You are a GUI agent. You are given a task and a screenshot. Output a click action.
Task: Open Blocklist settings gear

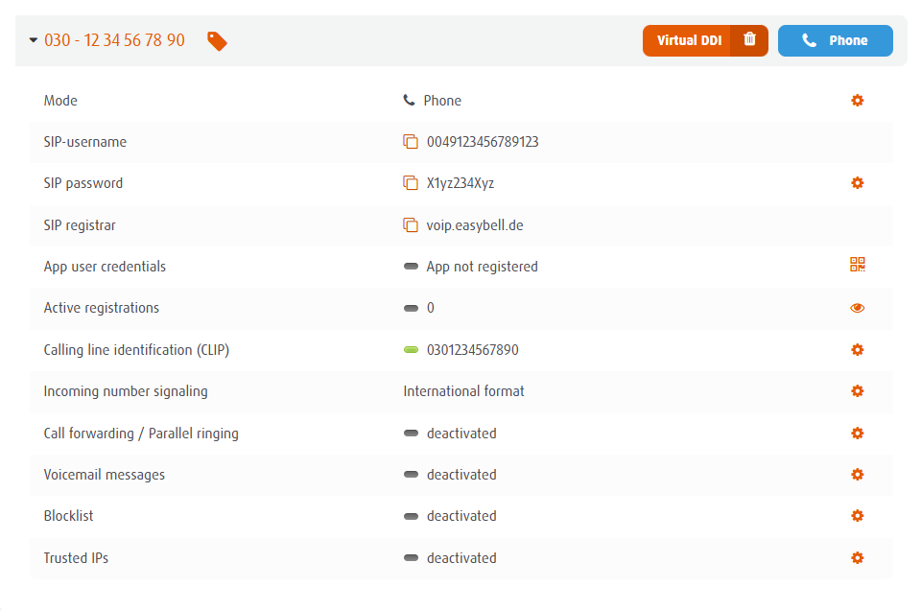coord(858,516)
